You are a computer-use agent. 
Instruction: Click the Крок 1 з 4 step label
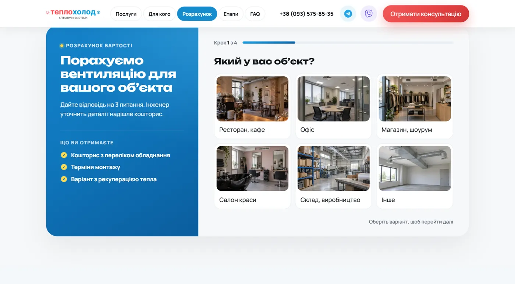tap(225, 43)
